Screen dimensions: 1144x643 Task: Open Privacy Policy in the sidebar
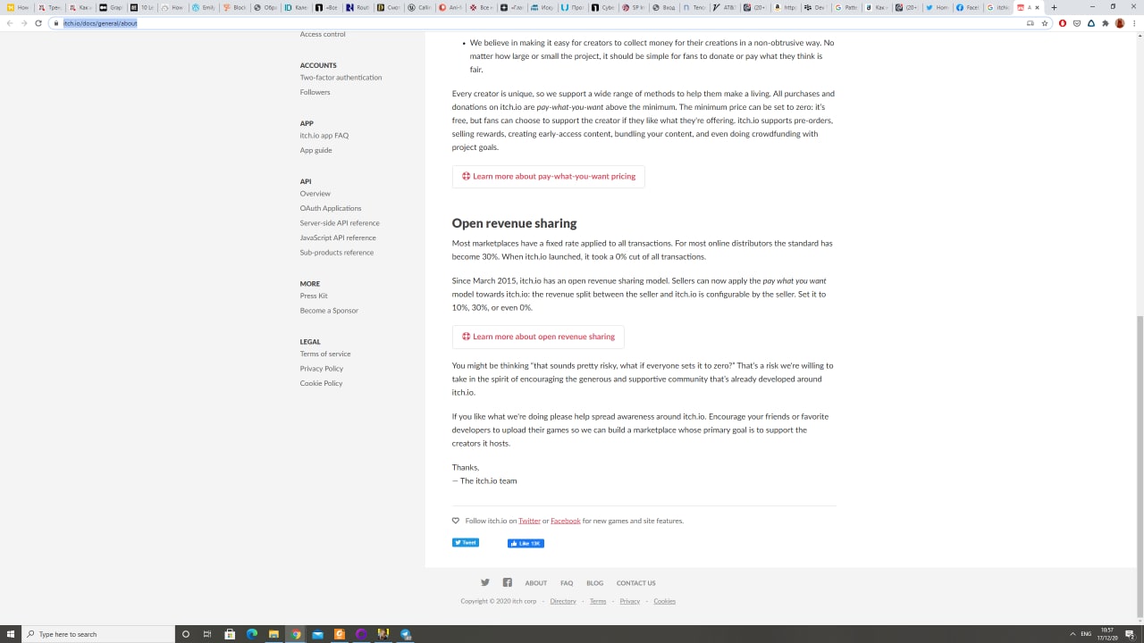pos(322,369)
